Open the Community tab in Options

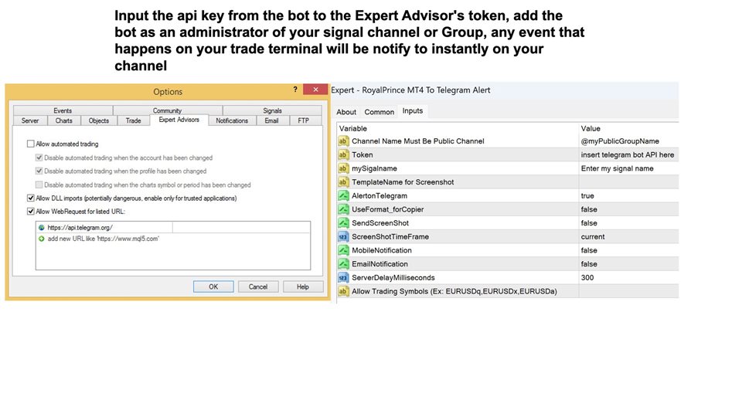[x=168, y=110]
